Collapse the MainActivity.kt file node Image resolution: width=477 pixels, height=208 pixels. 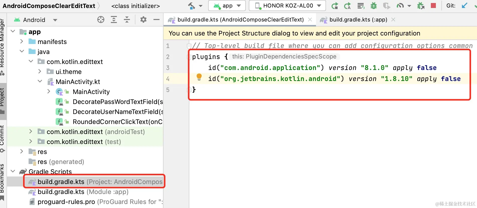coord(40,81)
